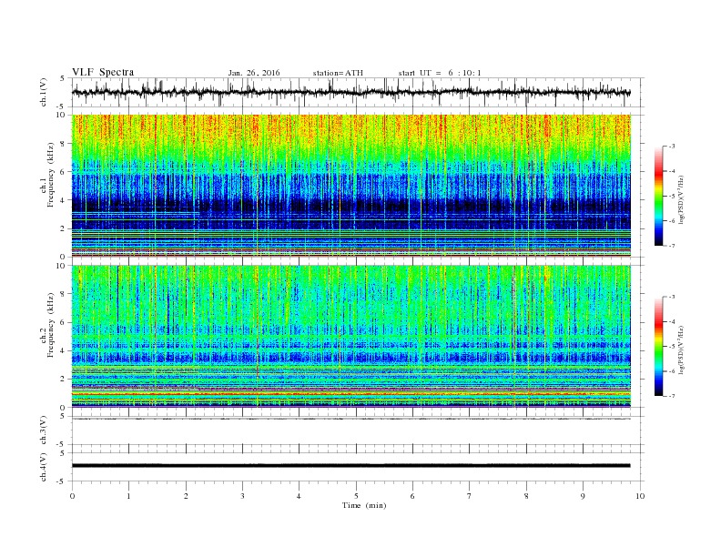Click inside the ch.1 spectrogram panel
Viewport: 721px width, 557px height.
coord(351,186)
